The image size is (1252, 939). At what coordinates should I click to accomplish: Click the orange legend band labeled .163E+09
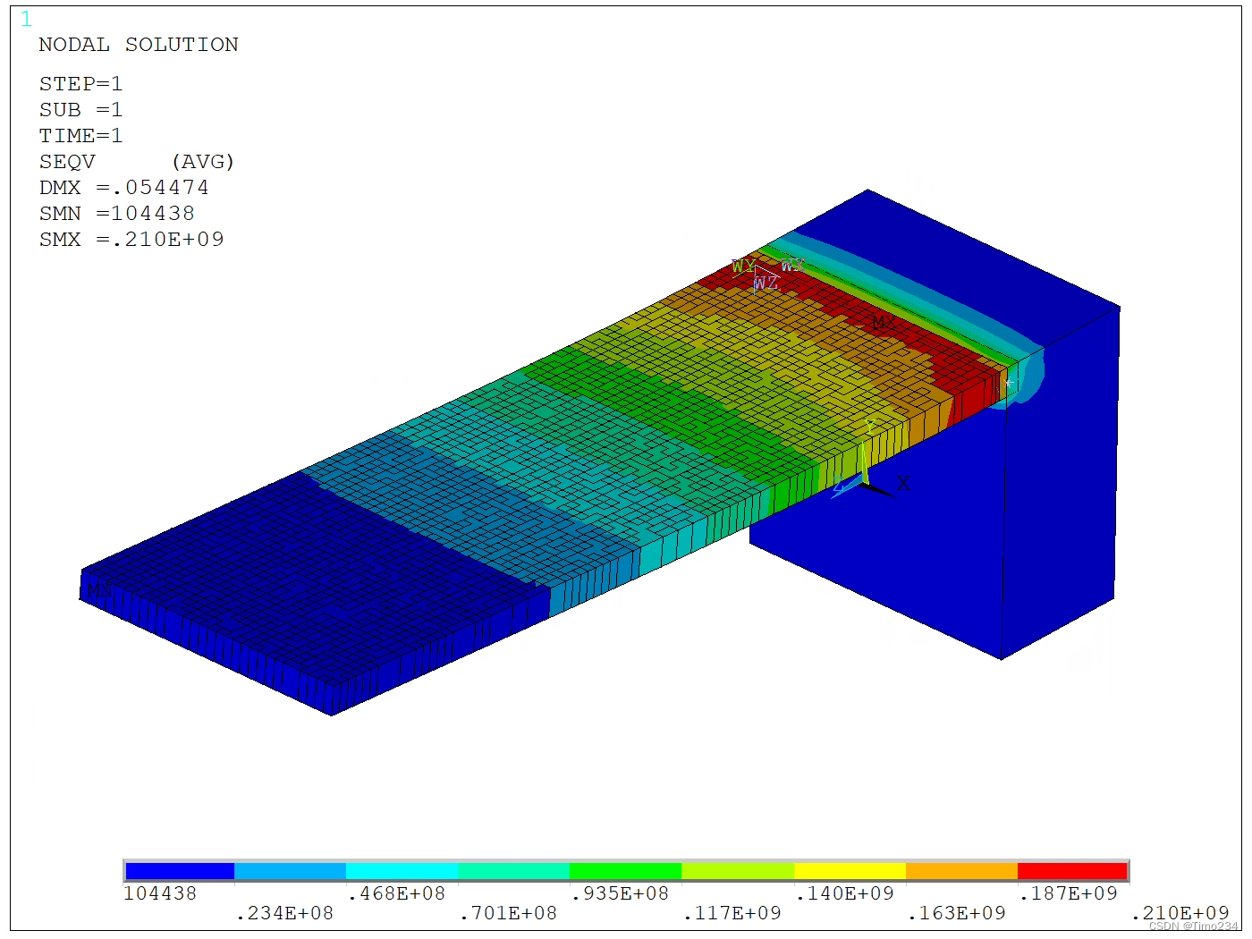(961, 871)
